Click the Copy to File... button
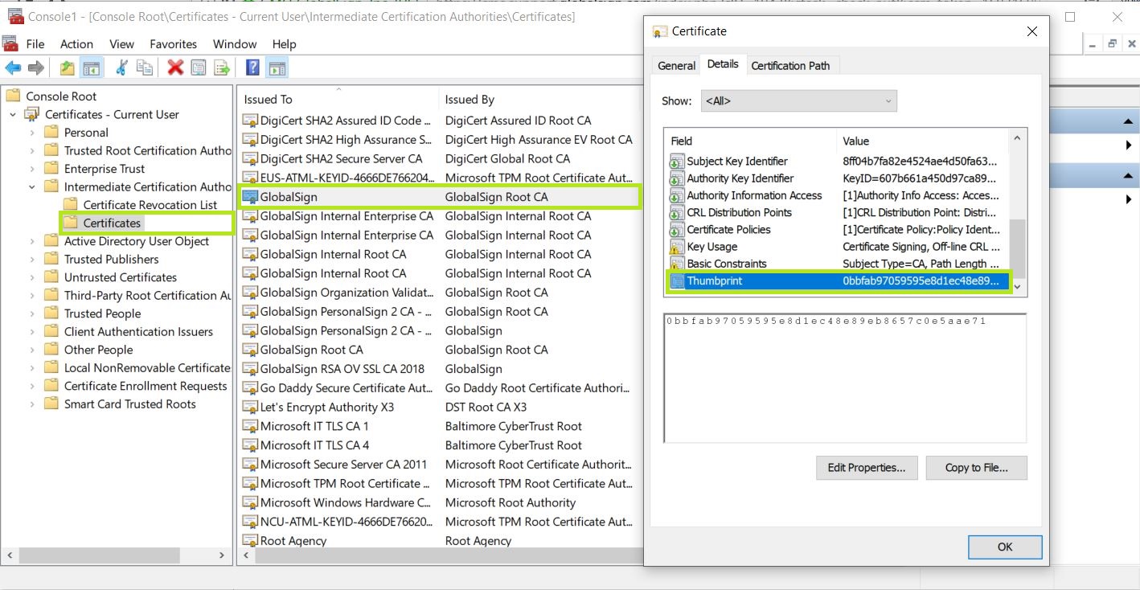 [x=975, y=468]
